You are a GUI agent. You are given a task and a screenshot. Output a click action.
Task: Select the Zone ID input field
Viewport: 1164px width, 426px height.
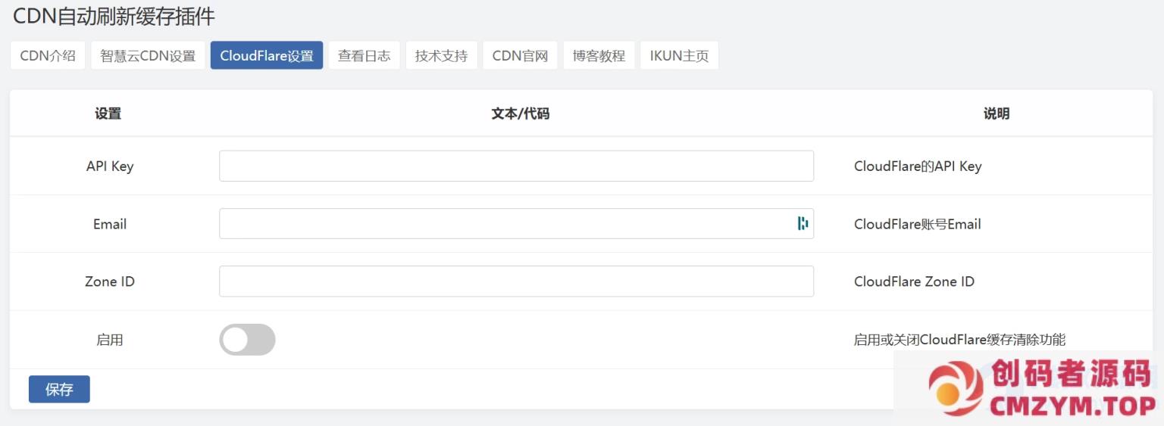pos(516,281)
